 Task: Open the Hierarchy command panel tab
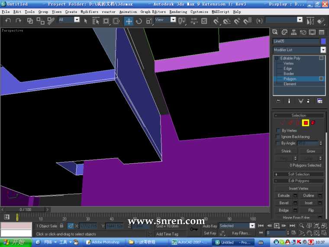tap(294, 32)
